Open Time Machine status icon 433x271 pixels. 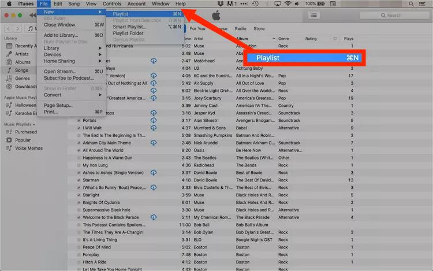click(x=255, y=4)
